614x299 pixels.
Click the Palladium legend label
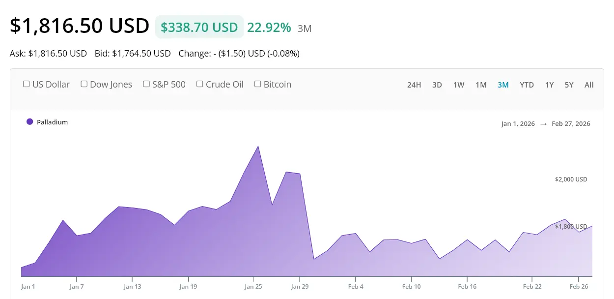tap(52, 122)
